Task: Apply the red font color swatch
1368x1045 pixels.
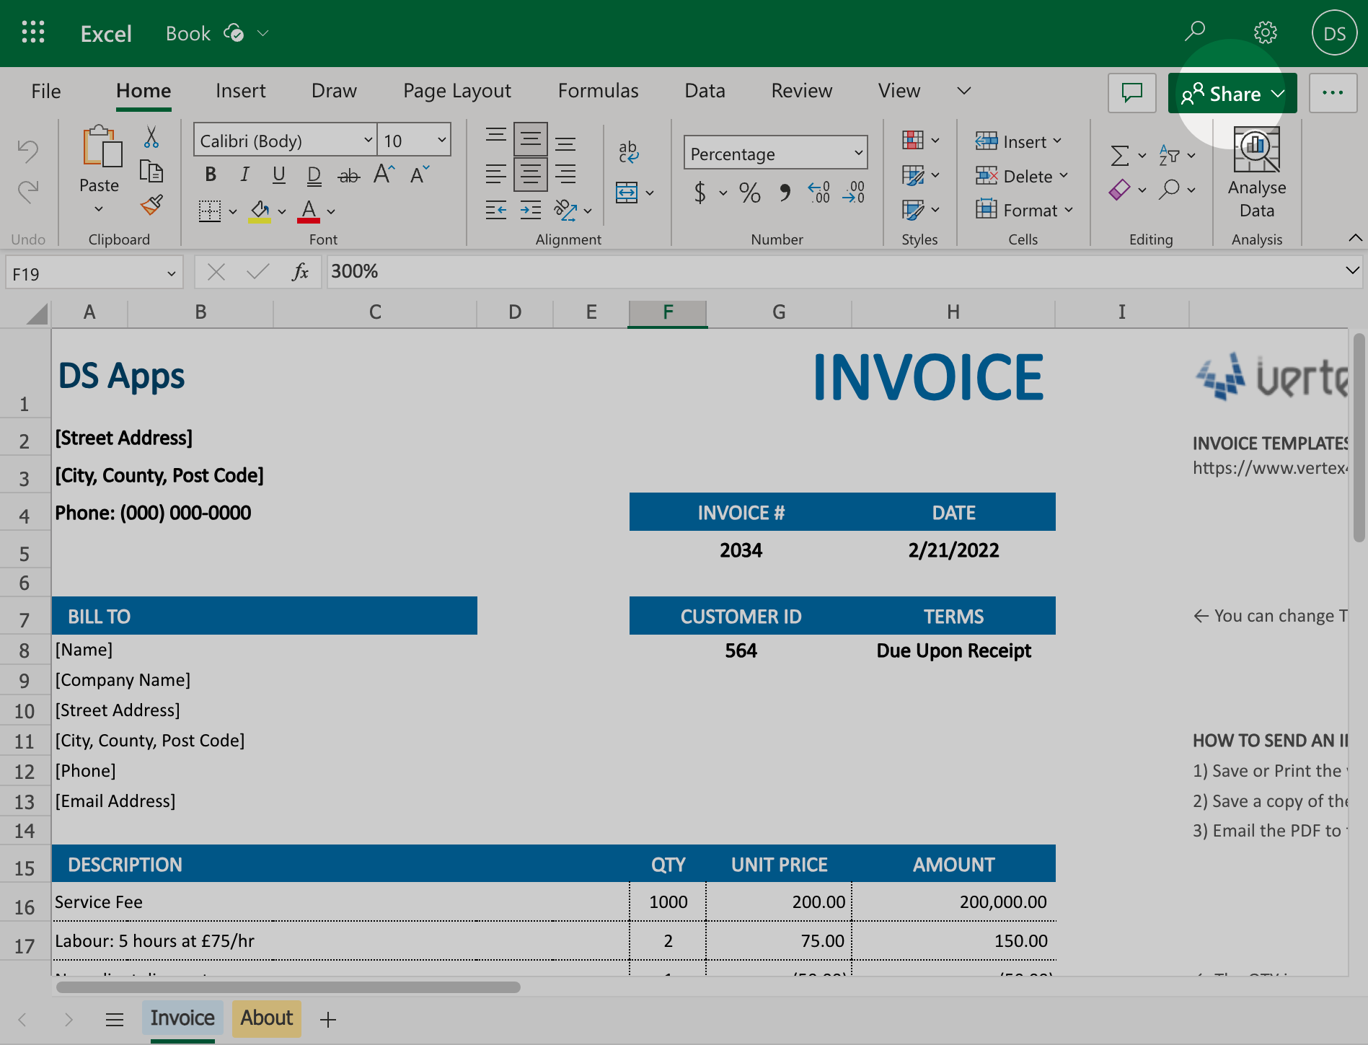Action: [309, 211]
